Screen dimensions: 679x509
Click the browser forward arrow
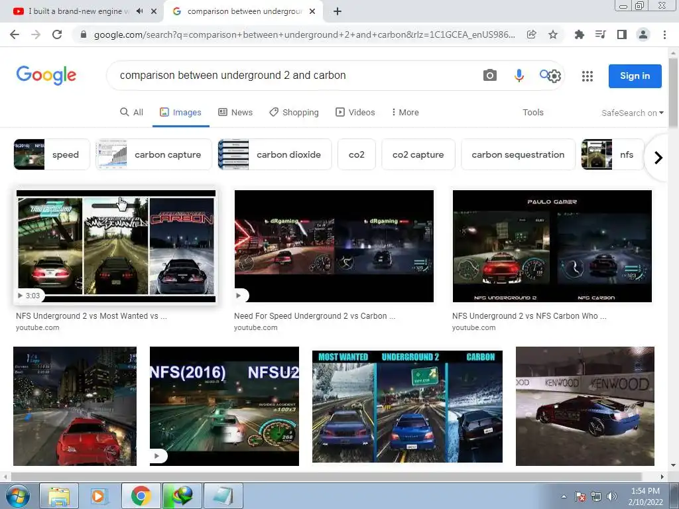coord(36,34)
